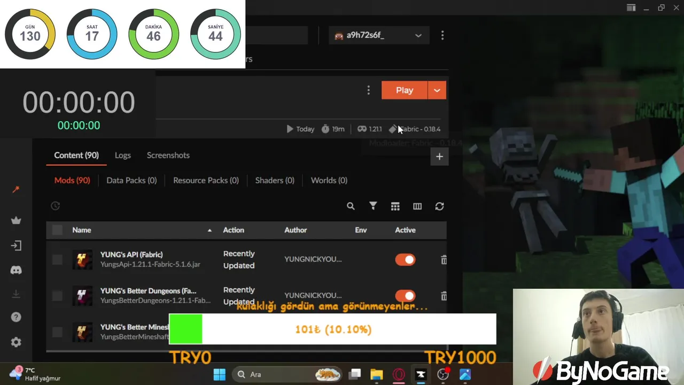Open the Discord icon in sidebar
Screen dimensions: 684x385
pyautogui.click(x=16, y=270)
